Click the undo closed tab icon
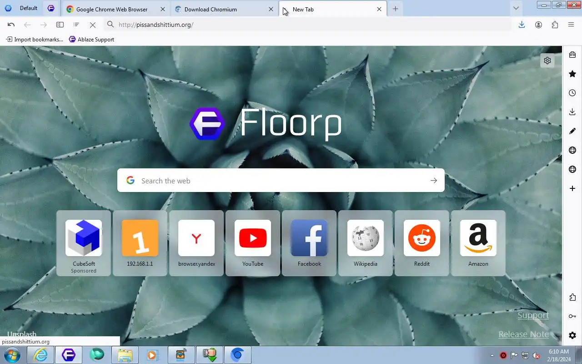582x364 pixels. point(11,25)
